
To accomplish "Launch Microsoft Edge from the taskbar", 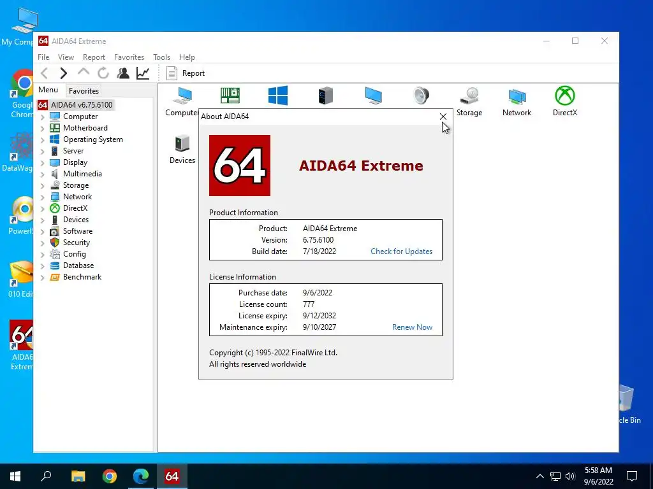I will [x=141, y=476].
